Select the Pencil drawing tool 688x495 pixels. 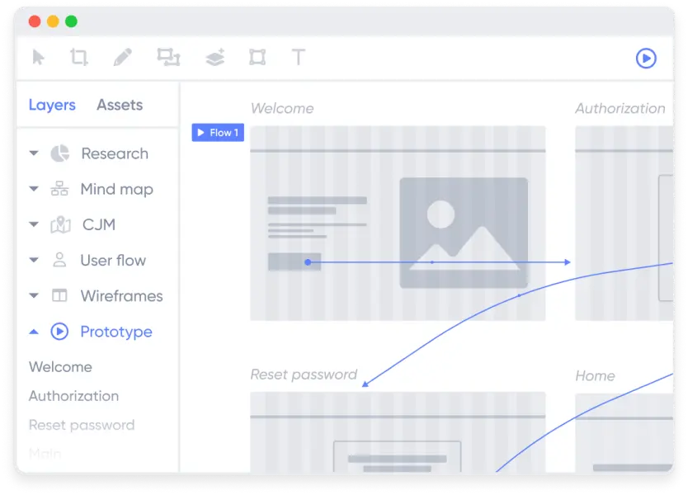(x=124, y=57)
